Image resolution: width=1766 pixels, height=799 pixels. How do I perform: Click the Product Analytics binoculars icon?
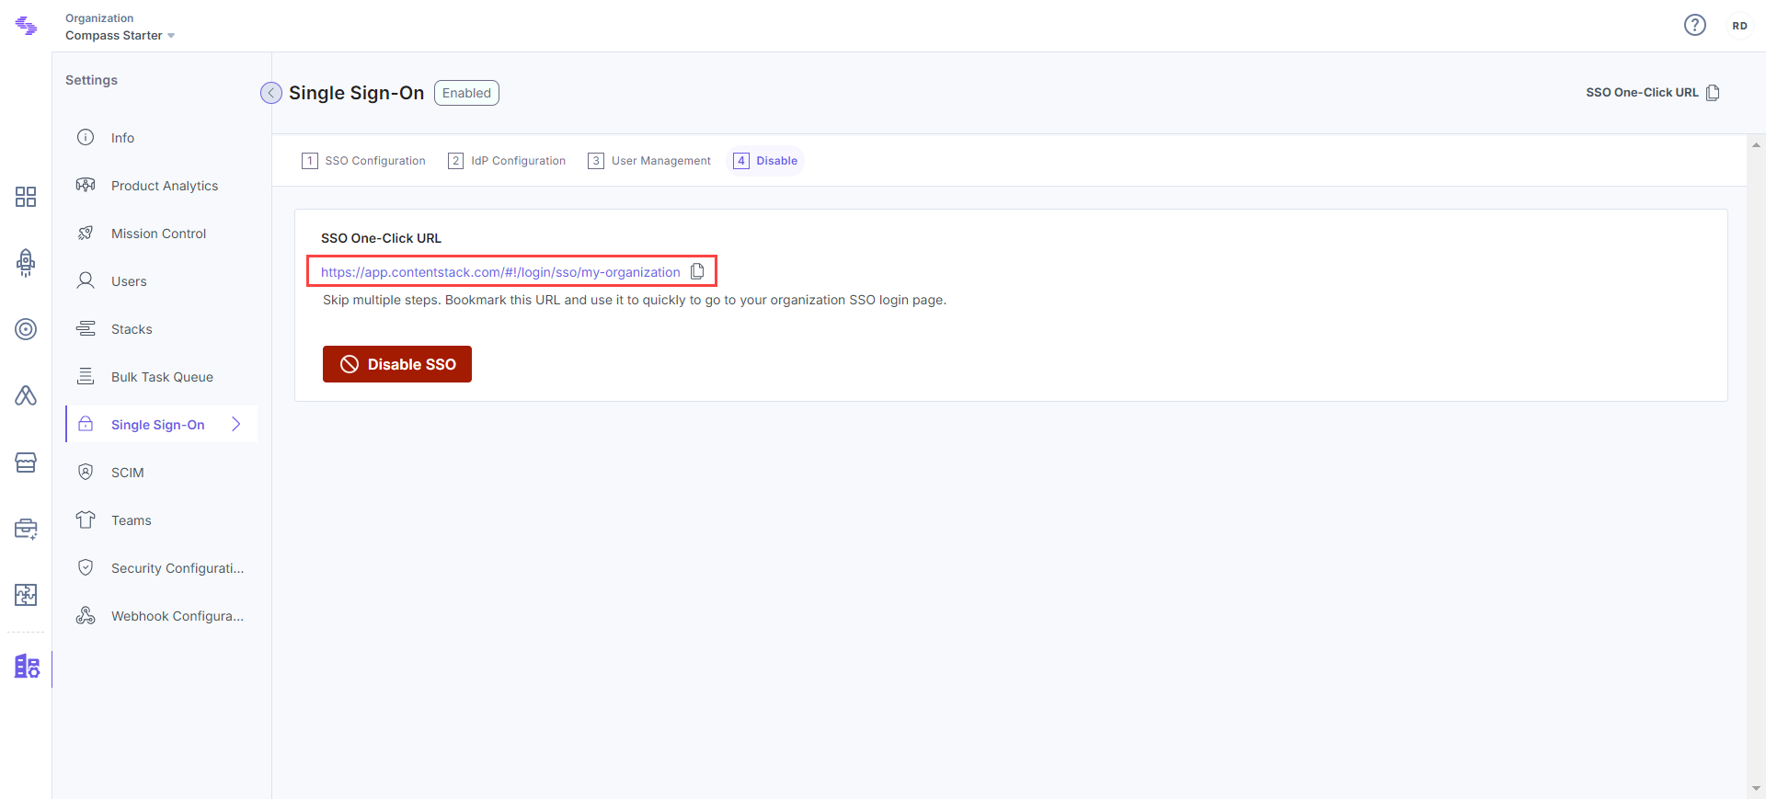(x=86, y=185)
